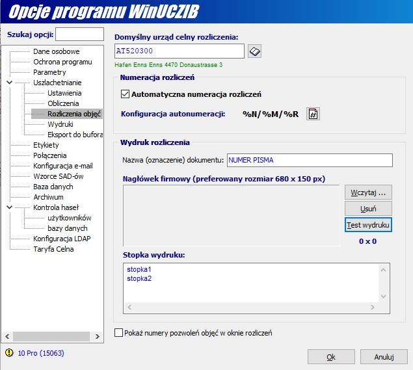Select Archiwum tree item
The image size is (413, 370).
click(x=49, y=197)
